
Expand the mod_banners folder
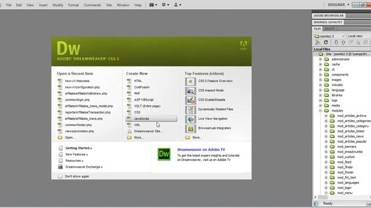pyautogui.click(x=326, y=147)
